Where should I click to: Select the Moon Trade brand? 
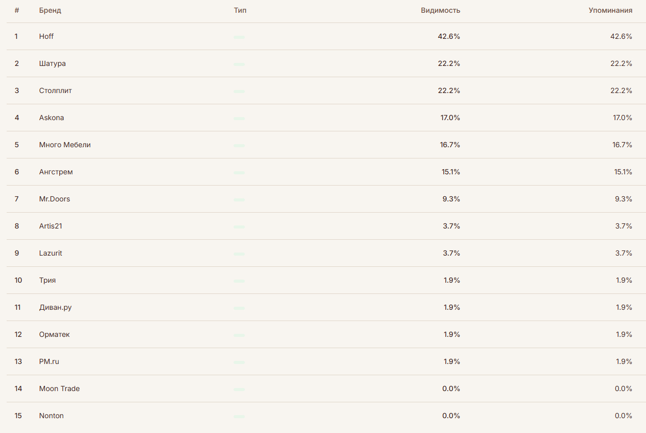[x=59, y=389]
